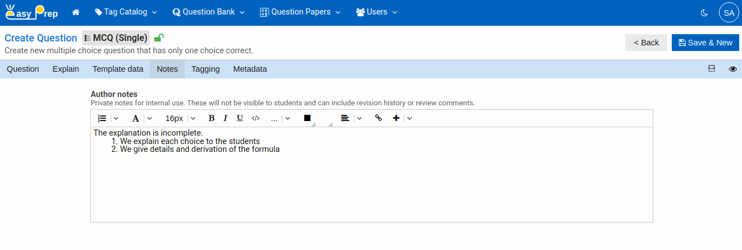Viewport: 742px width, 250px height.
Task: Click the white background color swatch
Action: (x=325, y=118)
